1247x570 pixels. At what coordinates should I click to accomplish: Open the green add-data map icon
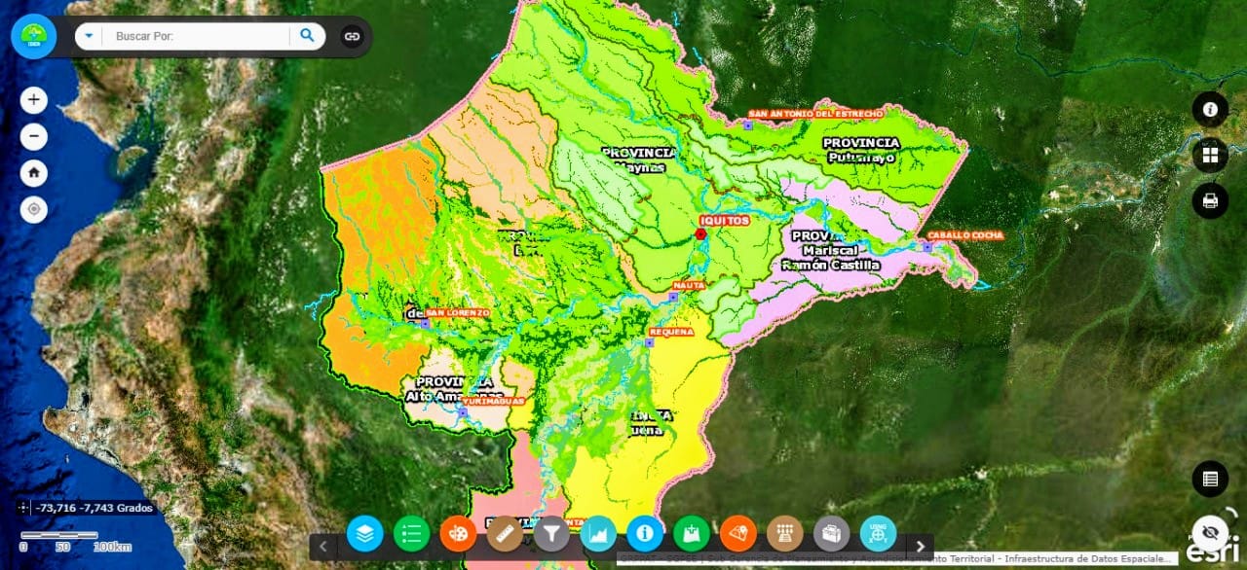692,533
